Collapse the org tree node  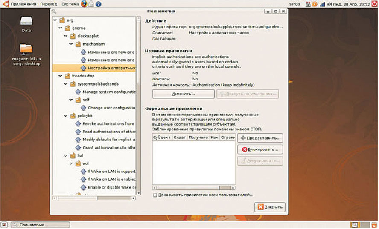click(55, 20)
